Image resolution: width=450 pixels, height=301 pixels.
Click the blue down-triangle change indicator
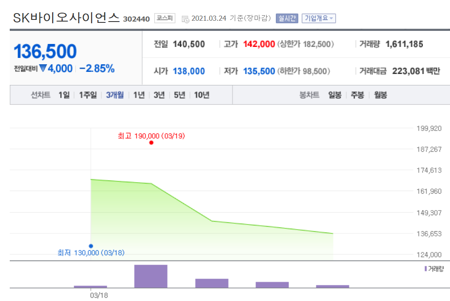[x=43, y=68]
